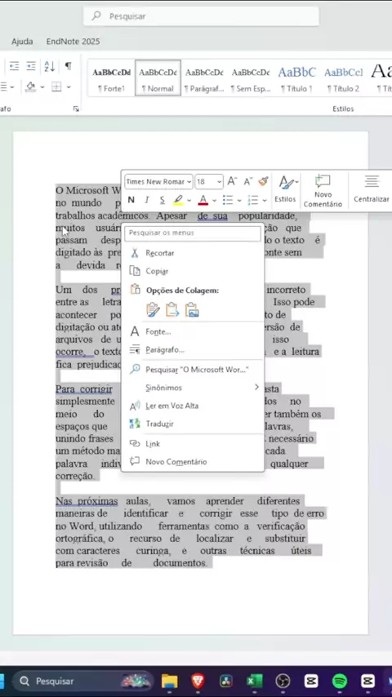Open numbering style dropdown arrow
This screenshot has height=697, width=392.
[x=265, y=201]
